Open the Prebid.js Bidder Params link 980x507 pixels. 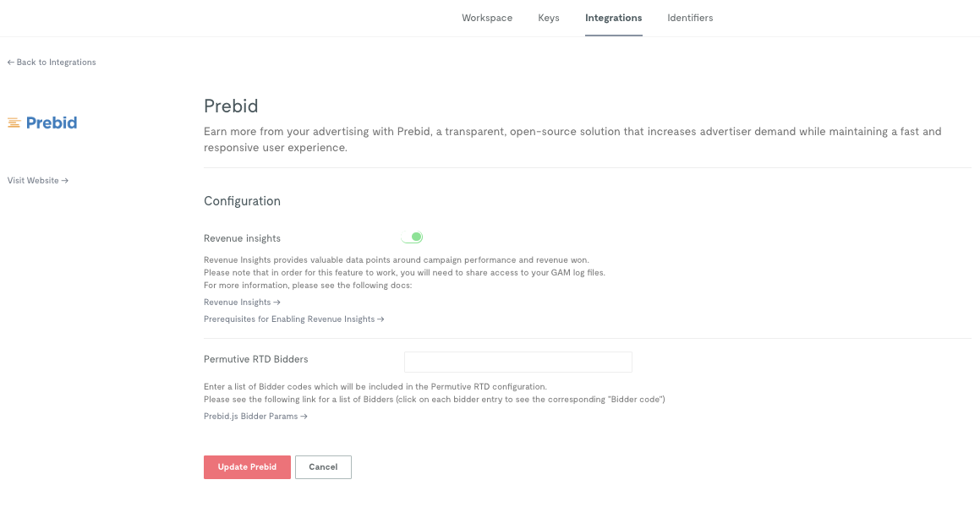255,417
